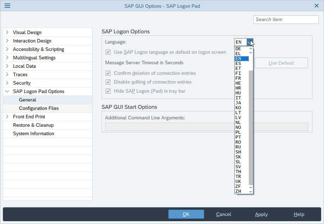
Task: Click the OK button
Action: [x=186, y=214]
